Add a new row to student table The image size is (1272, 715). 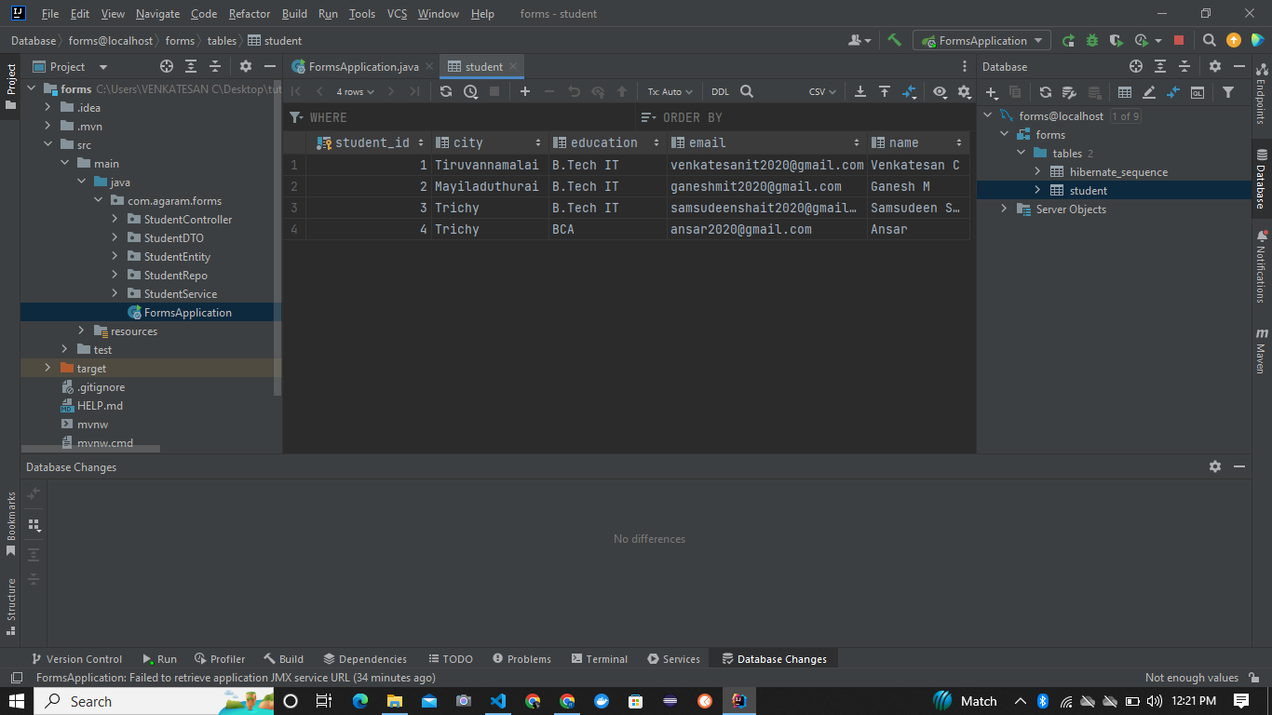click(525, 91)
